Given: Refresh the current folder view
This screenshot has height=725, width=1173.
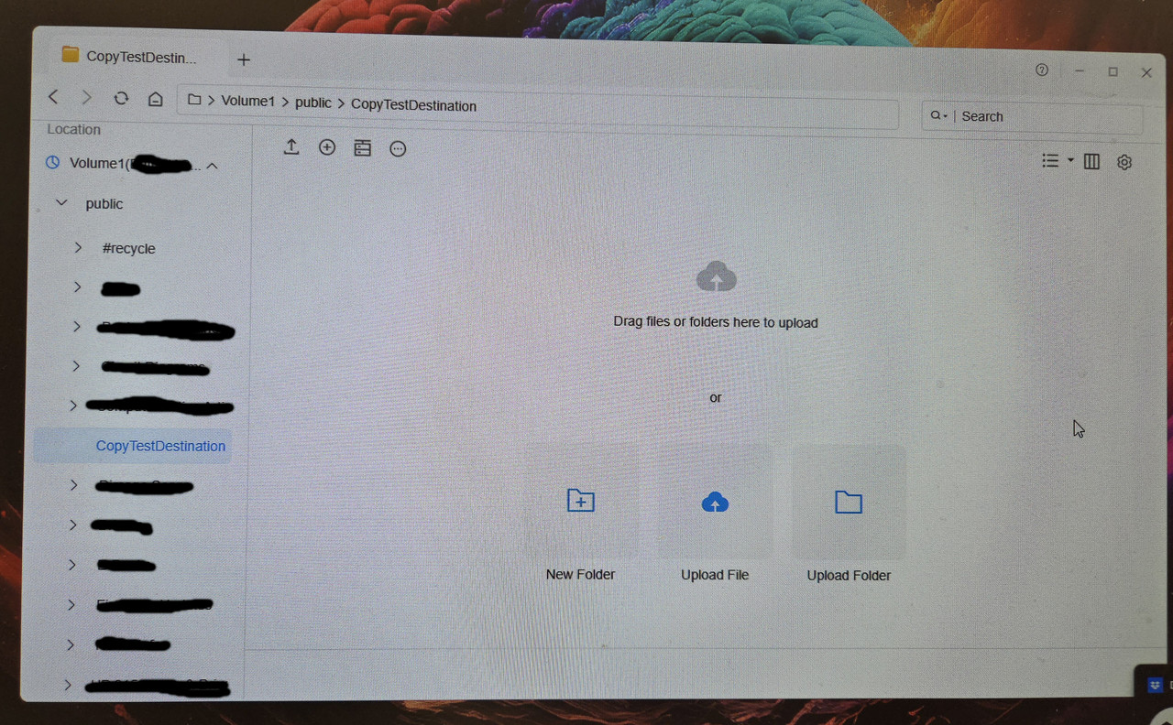Looking at the screenshot, I should point(121,98).
